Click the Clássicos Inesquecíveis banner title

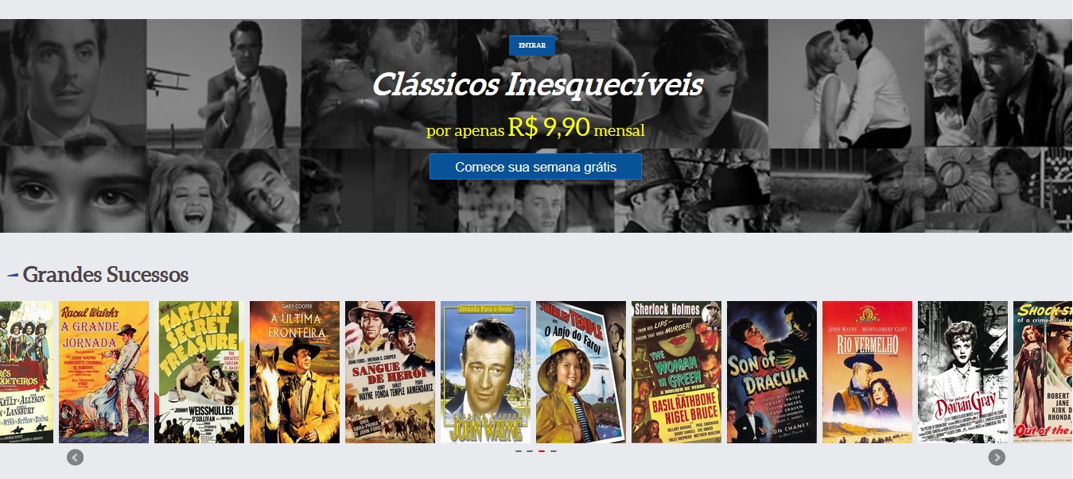pyautogui.click(x=538, y=84)
